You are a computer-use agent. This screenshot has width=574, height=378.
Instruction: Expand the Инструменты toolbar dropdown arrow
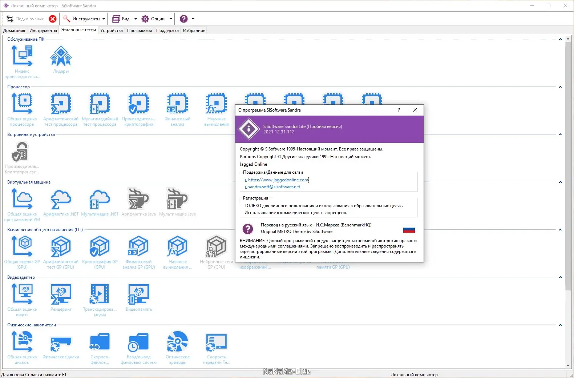(104, 19)
